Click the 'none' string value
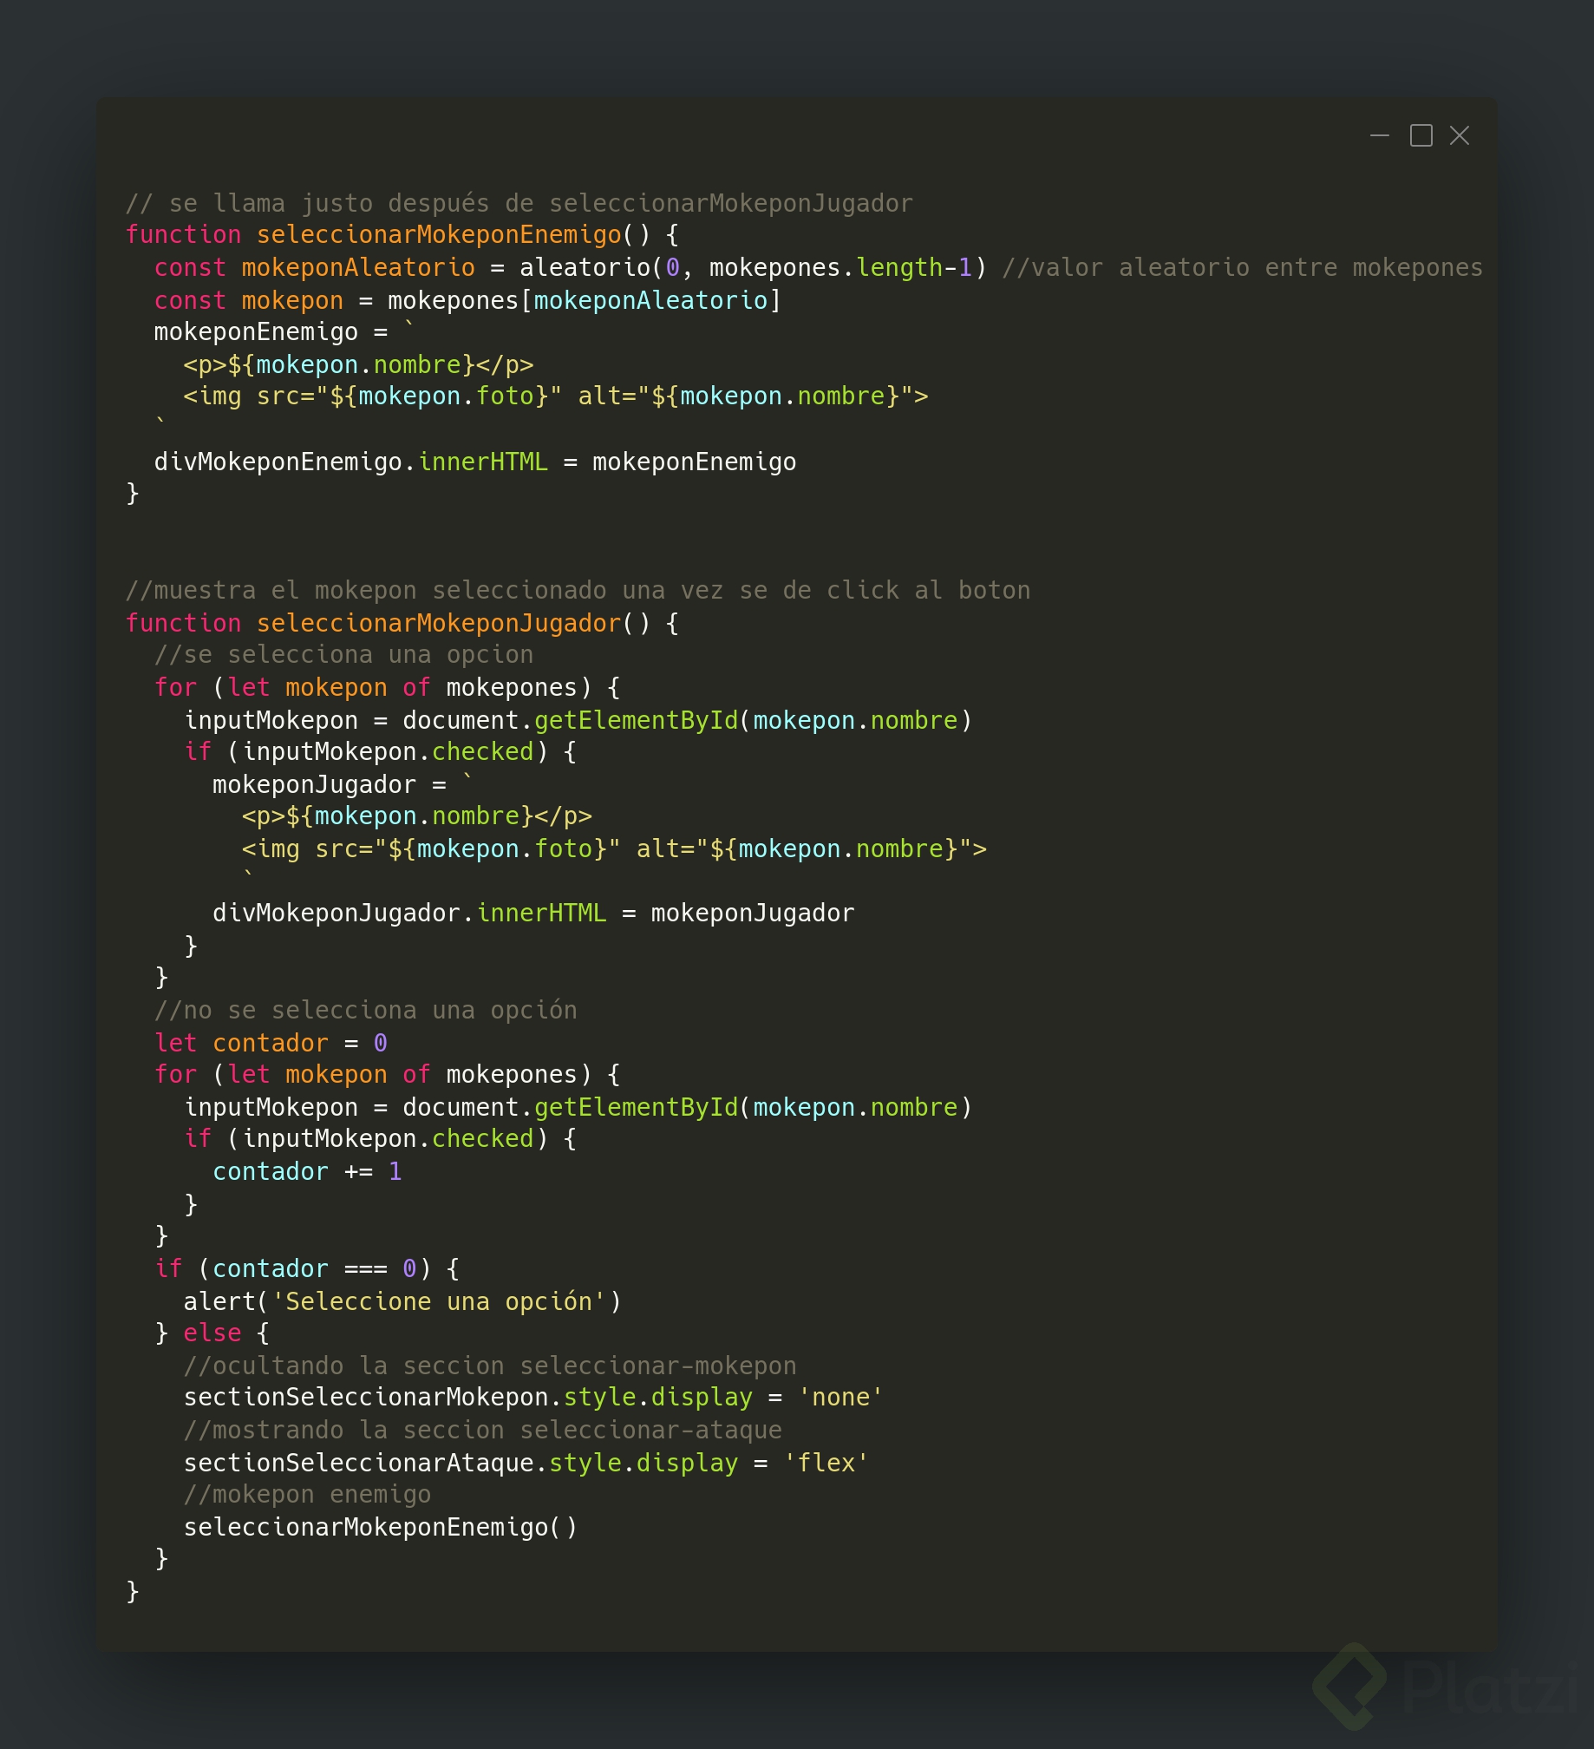The image size is (1594, 1749). (x=840, y=1398)
